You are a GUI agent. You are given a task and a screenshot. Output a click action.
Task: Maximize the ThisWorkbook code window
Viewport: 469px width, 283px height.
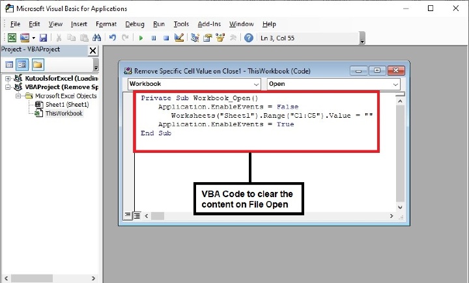[x=377, y=71]
